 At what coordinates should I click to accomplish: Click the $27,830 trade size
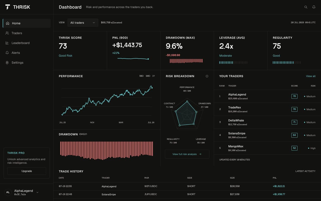coord(235,194)
